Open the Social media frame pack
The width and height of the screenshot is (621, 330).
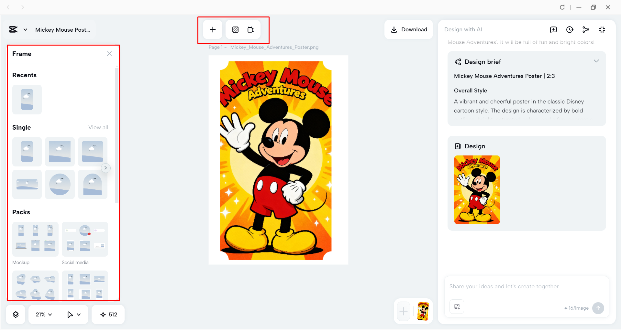tap(85, 239)
